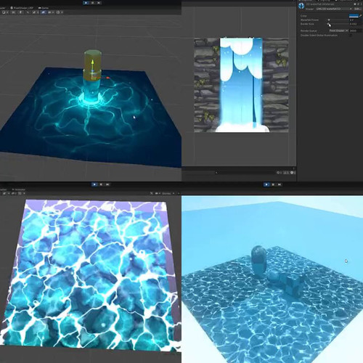Open the Color swatch in material Inspector
Viewport: 363px width, 363px height.
tap(354, 16)
